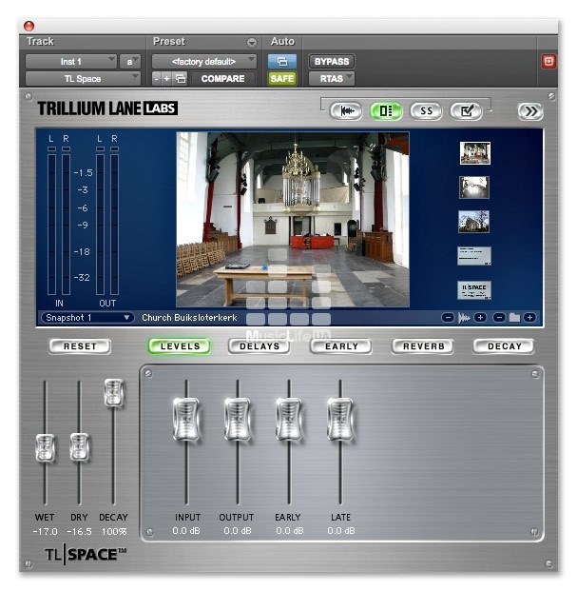Click the red plug-in target icon
Screen dimensions: 577x591
click(x=548, y=62)
